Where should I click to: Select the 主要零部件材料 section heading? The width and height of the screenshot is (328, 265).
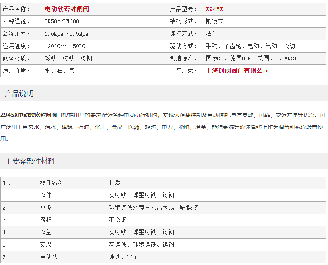30,161
